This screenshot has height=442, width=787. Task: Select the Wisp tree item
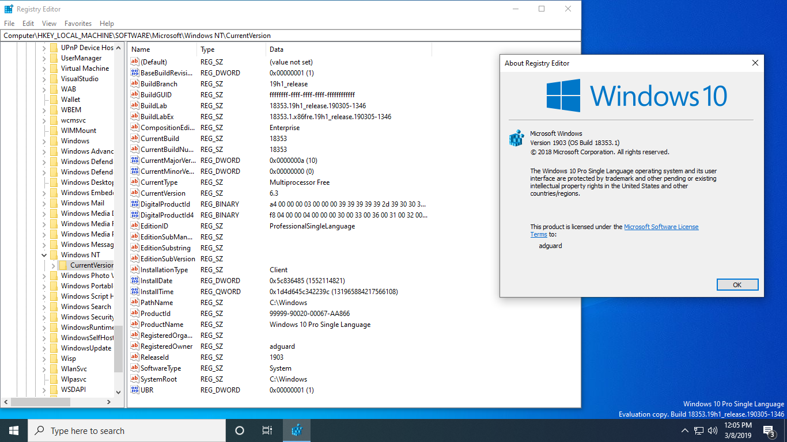(69, 359)
